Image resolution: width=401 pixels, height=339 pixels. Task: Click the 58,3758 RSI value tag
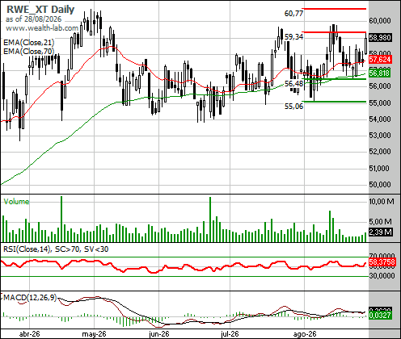pos(382,262)
